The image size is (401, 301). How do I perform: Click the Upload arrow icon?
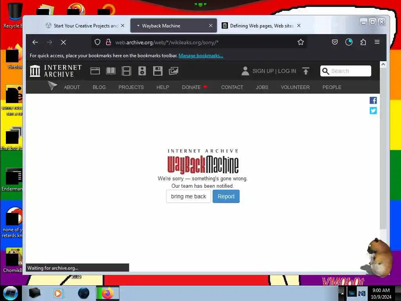(305, 71)
